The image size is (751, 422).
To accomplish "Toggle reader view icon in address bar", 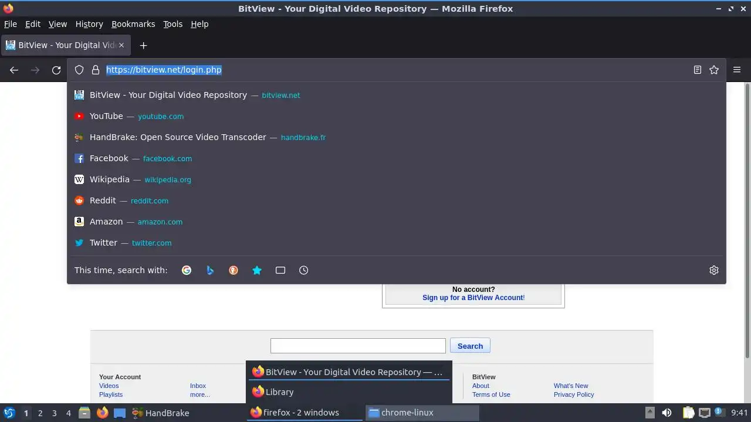I will 698,70.
